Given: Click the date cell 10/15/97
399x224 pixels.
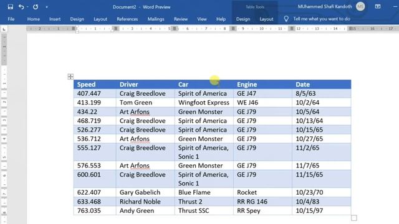Looking at the screenshot, I should pos(322,210).
